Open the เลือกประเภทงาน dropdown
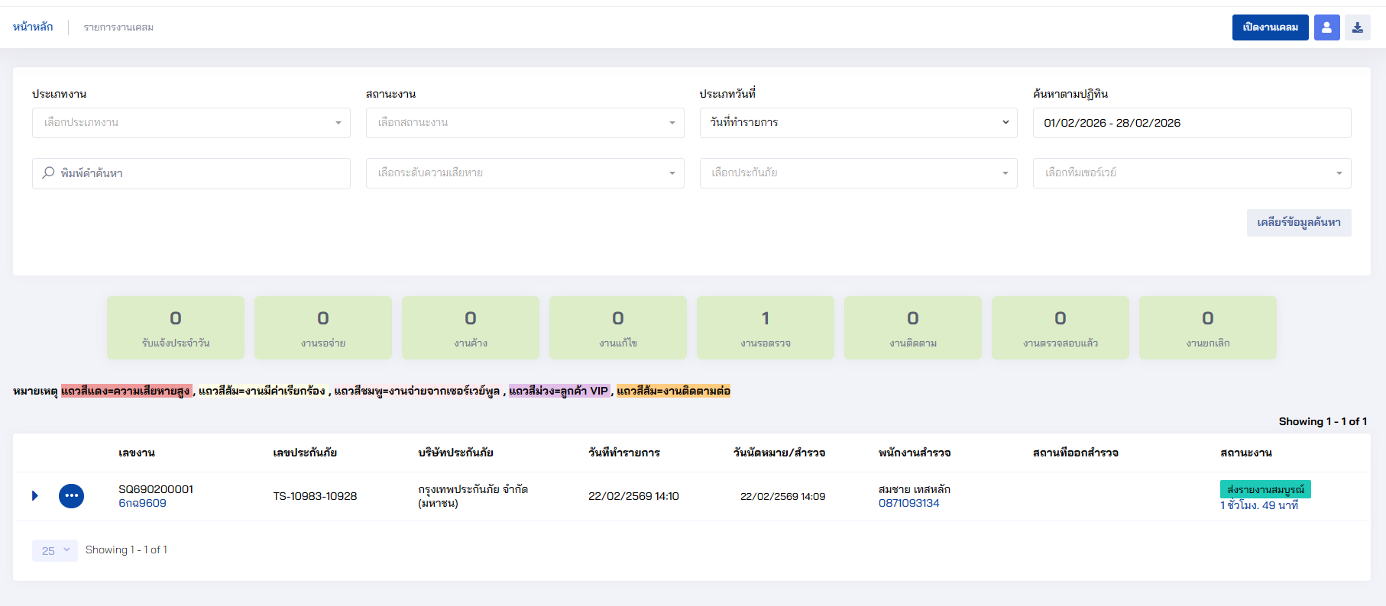The image size is (1386, 606). [x=191, y=123]
